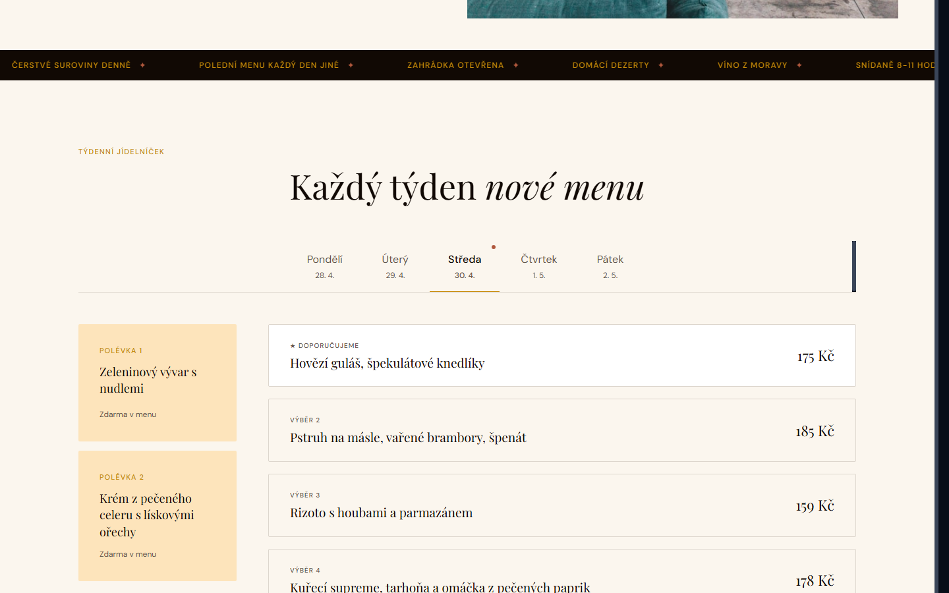Click the Každý týden nové menu heading
Viewport: 949px width, 593px height.
467,187
